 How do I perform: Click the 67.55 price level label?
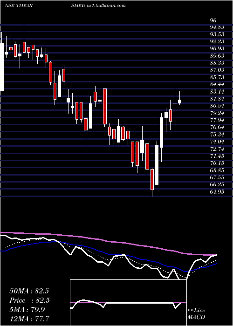point(217,177)
